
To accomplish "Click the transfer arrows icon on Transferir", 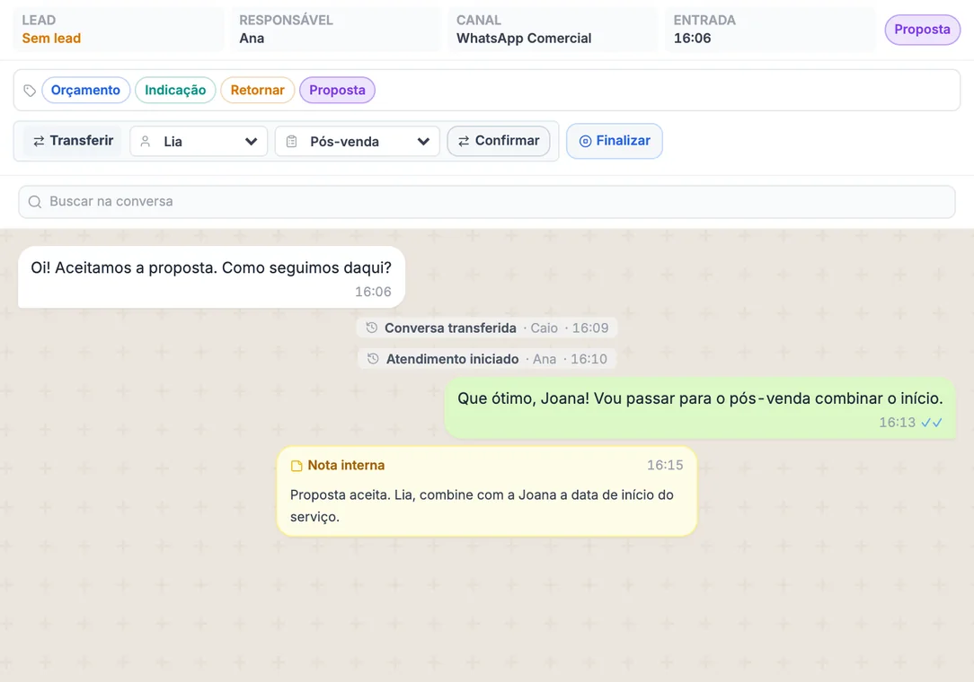I will click(x=39, y=142).
